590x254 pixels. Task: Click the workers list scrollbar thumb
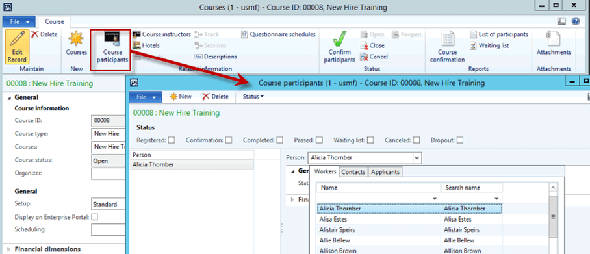pos(553,217)
